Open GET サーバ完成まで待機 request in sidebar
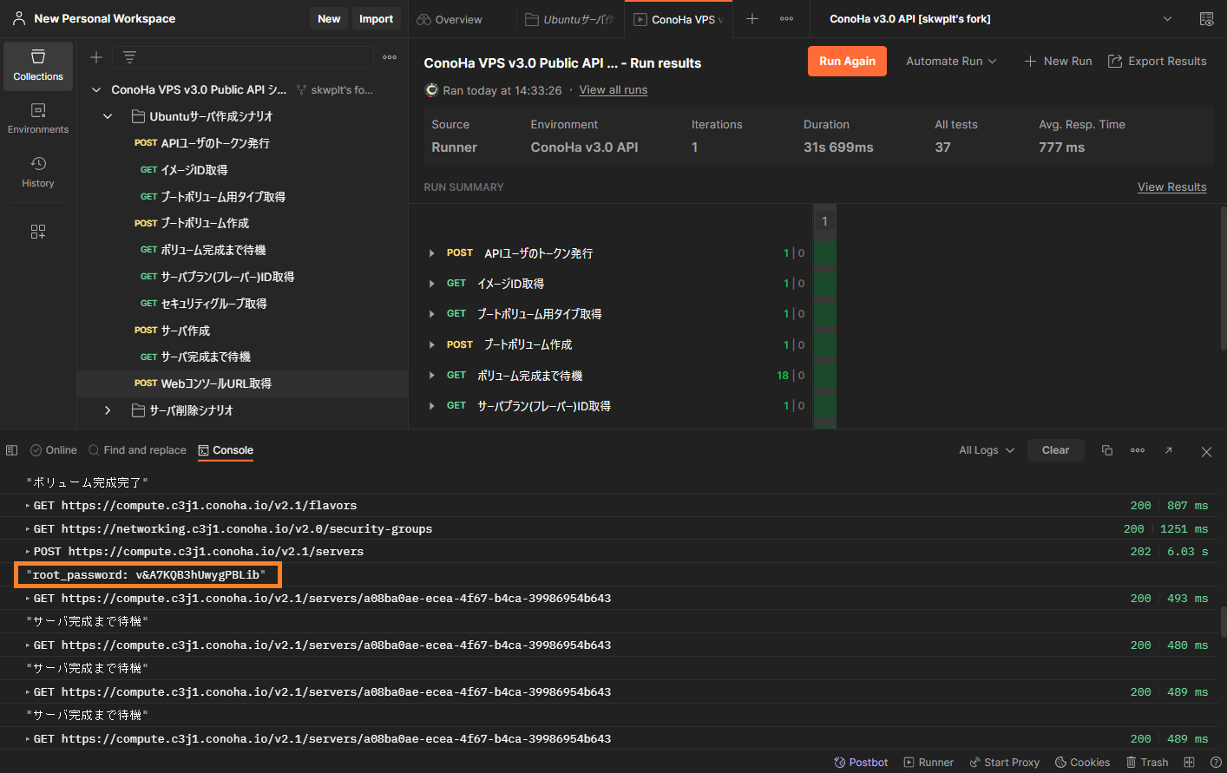The image size is (1227, 773). (x=242, y=357)
